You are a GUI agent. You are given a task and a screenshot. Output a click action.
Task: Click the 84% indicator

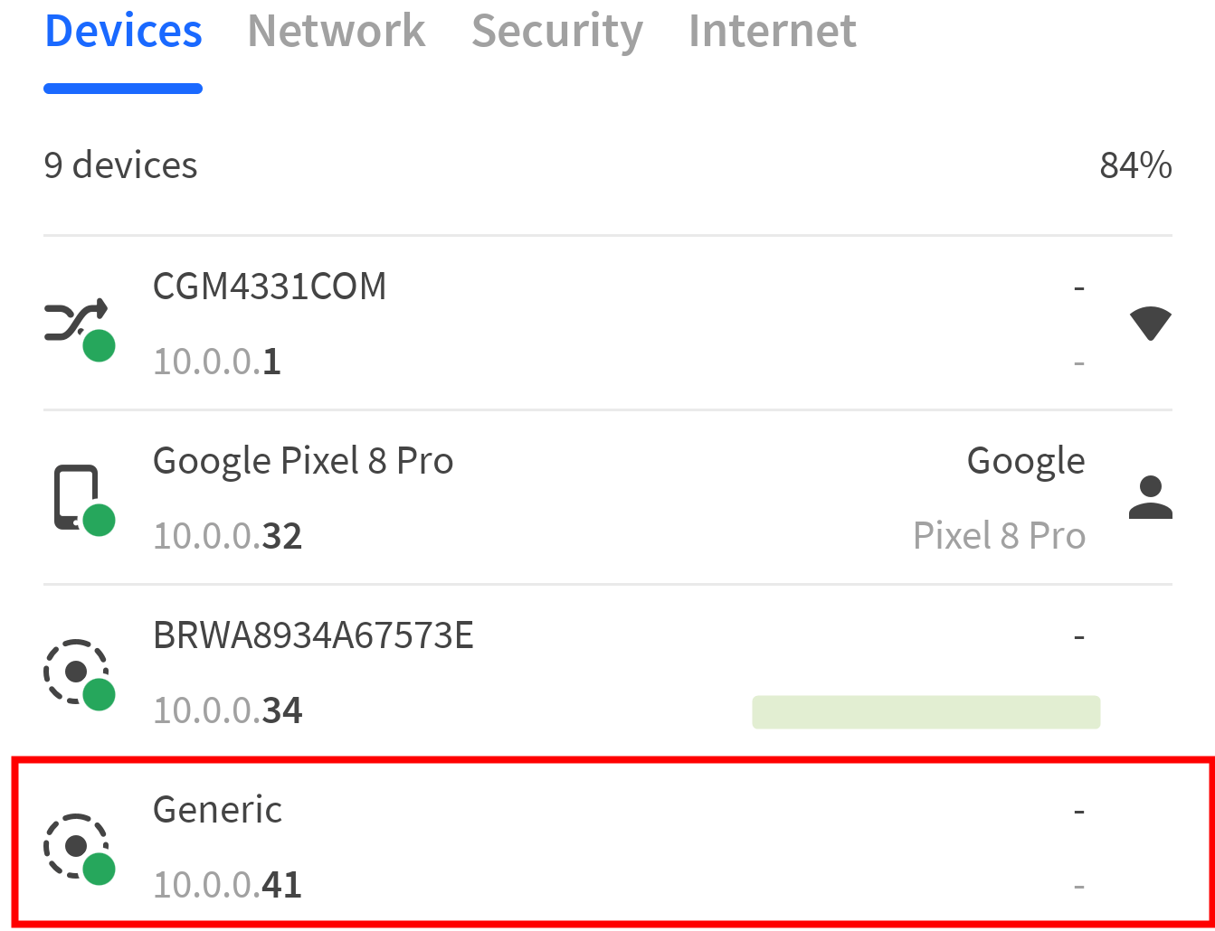click(x=1135, y=165)
